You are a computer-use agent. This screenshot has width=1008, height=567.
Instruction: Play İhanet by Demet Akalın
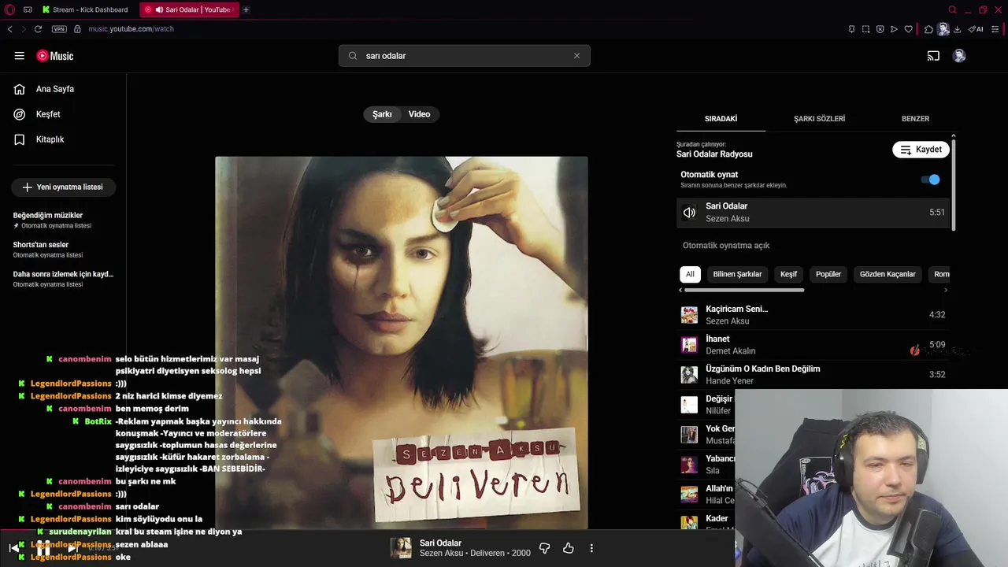[x=813, y=345]
